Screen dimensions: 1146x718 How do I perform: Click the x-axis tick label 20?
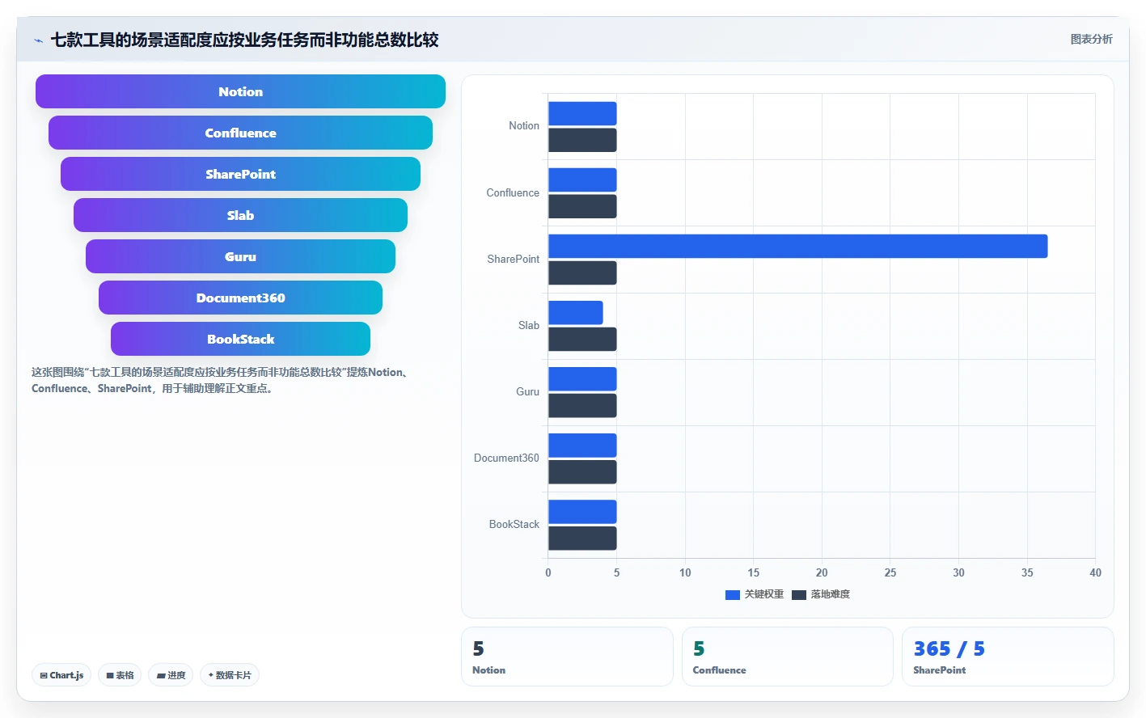822,572
